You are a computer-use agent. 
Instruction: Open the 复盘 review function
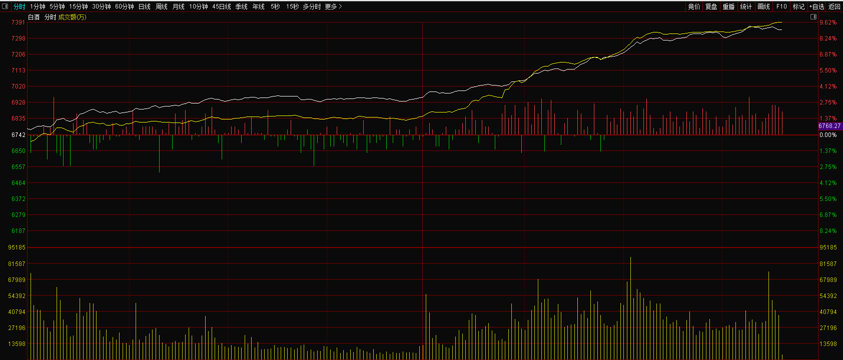point(711,6)
